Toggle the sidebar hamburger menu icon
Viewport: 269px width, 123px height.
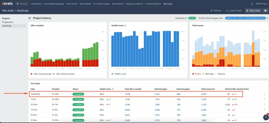(x=30, y=18)
